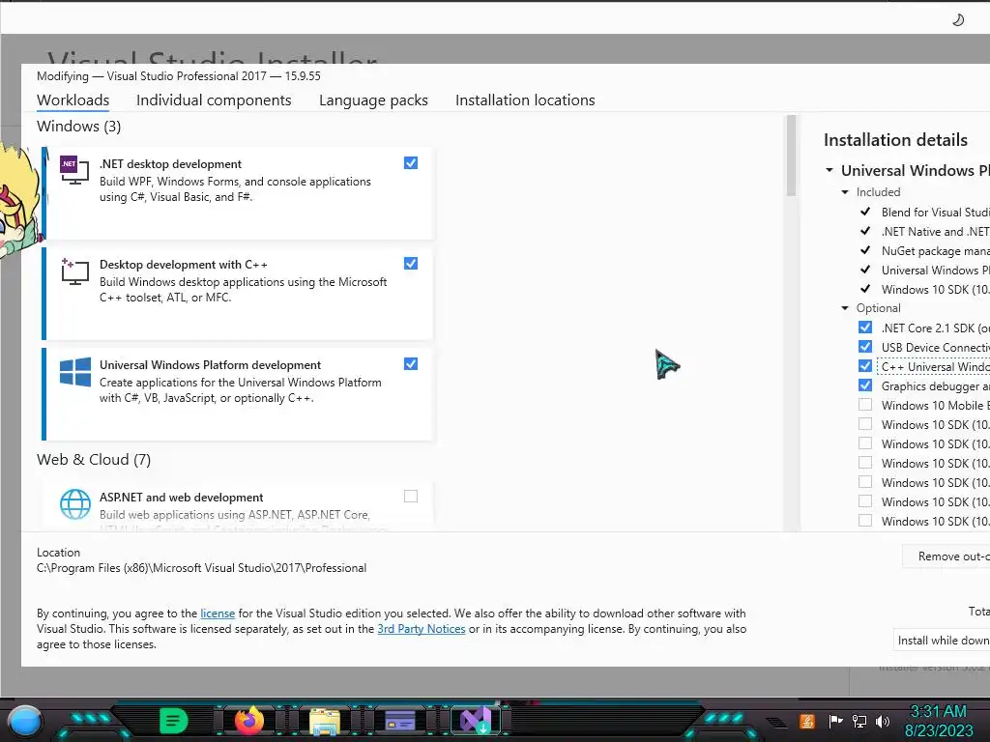This screenshot has width=990, height=742.
Task: Enable ASP.NET and web development workload
Action: pos(410,496)
